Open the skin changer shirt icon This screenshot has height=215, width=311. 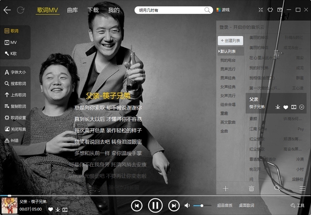[270, 10]
